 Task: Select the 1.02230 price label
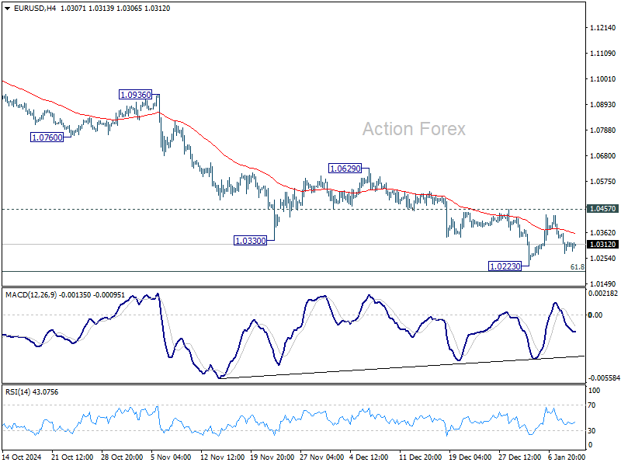pos(505,266)
